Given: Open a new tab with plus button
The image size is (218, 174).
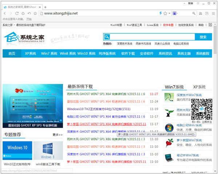Looking at the screenshot, I should coord(45,7).
